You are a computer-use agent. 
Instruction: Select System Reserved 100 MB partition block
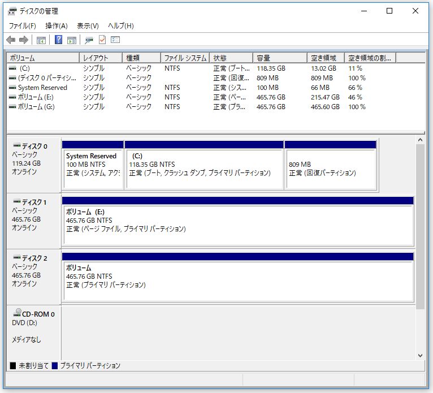tap(93, 165)
